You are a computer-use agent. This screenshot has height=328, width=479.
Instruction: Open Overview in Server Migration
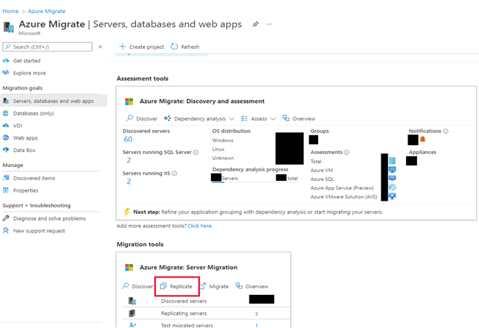click(252, 287)
